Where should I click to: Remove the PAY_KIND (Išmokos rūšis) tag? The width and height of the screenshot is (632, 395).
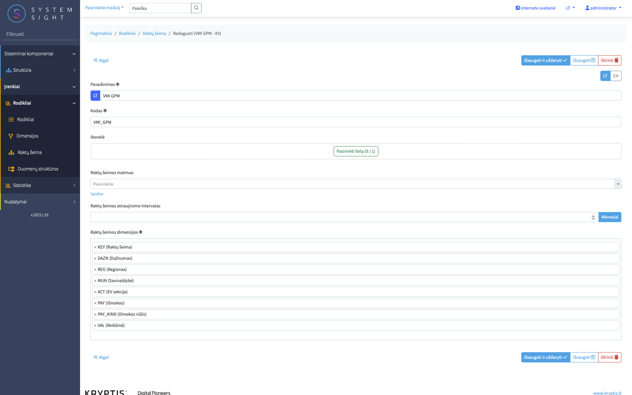(95, 314)
